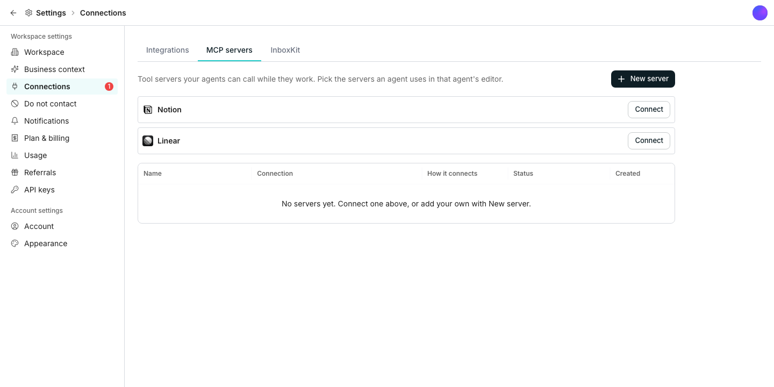Go to Business context settings

click(62, 69)
